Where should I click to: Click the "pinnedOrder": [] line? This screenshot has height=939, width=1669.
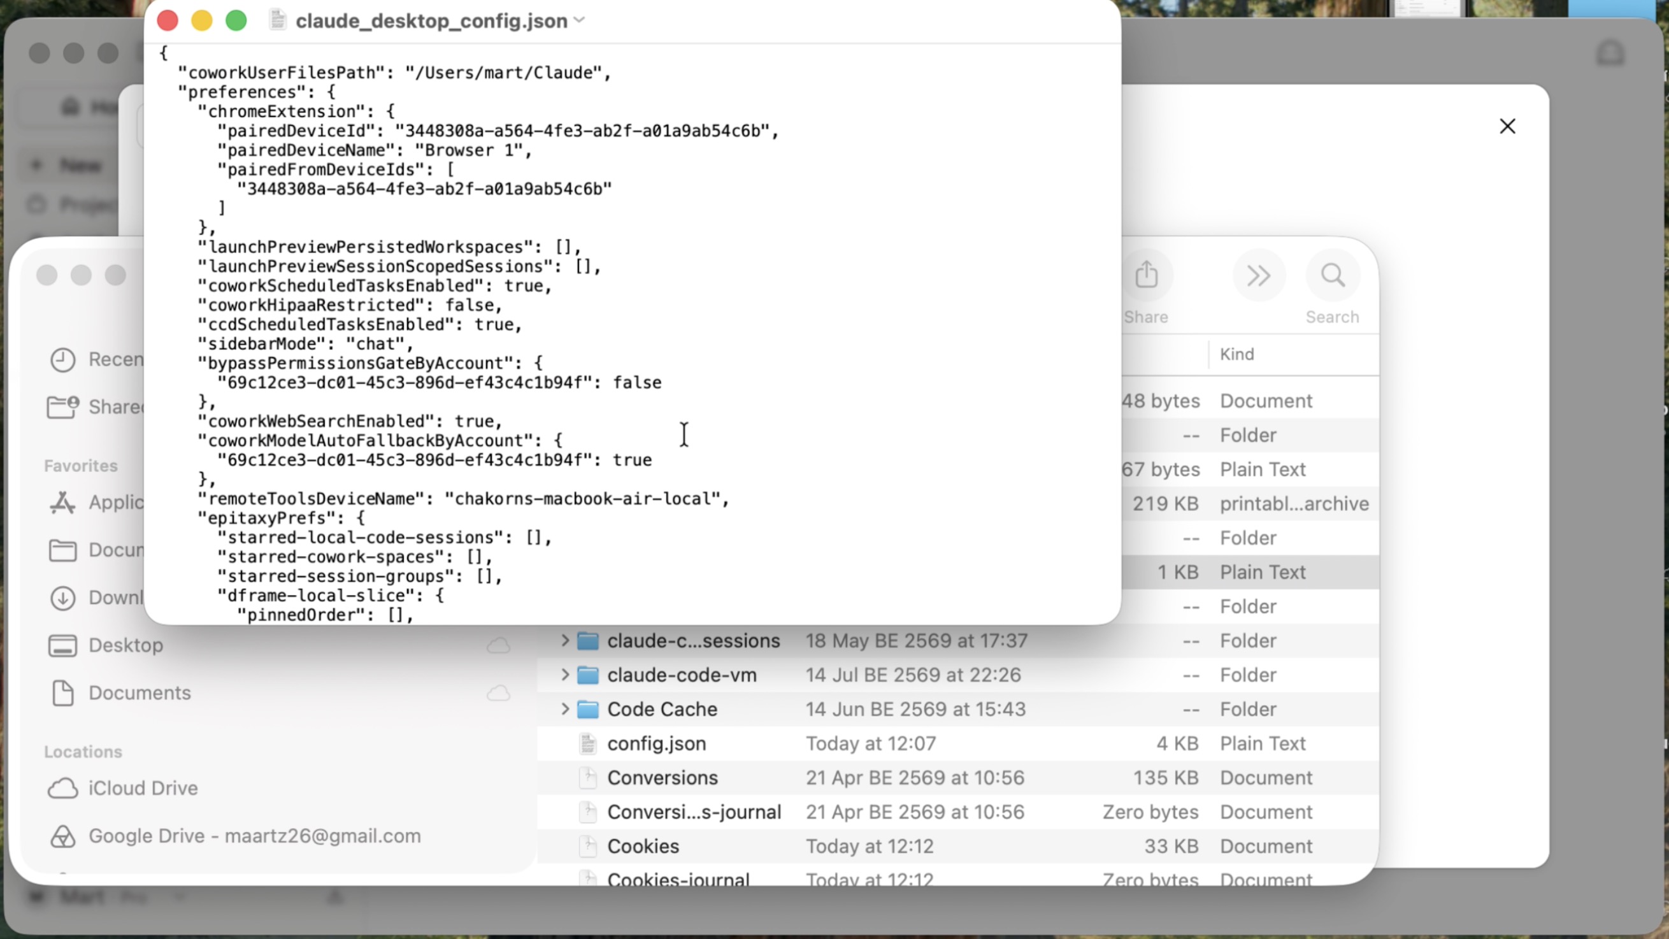325,615
